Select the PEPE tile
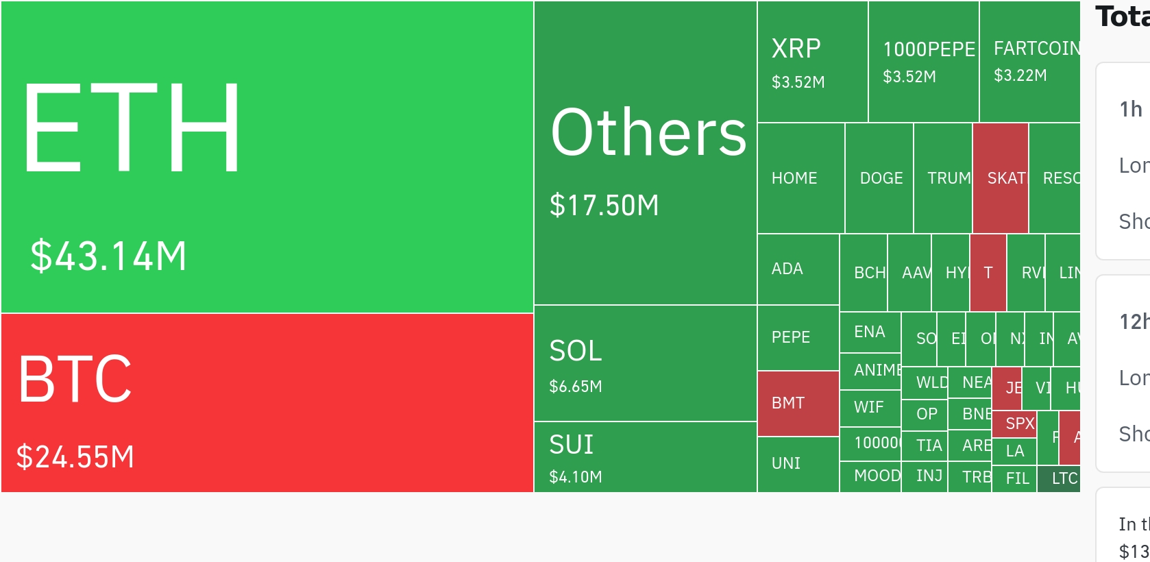 click(798, 338)
